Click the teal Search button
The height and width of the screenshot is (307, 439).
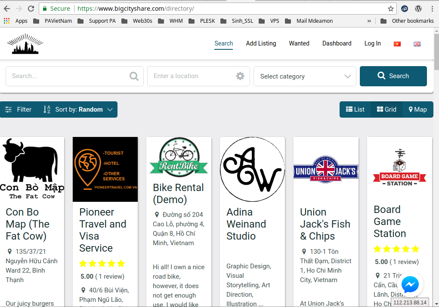point(393,76)
